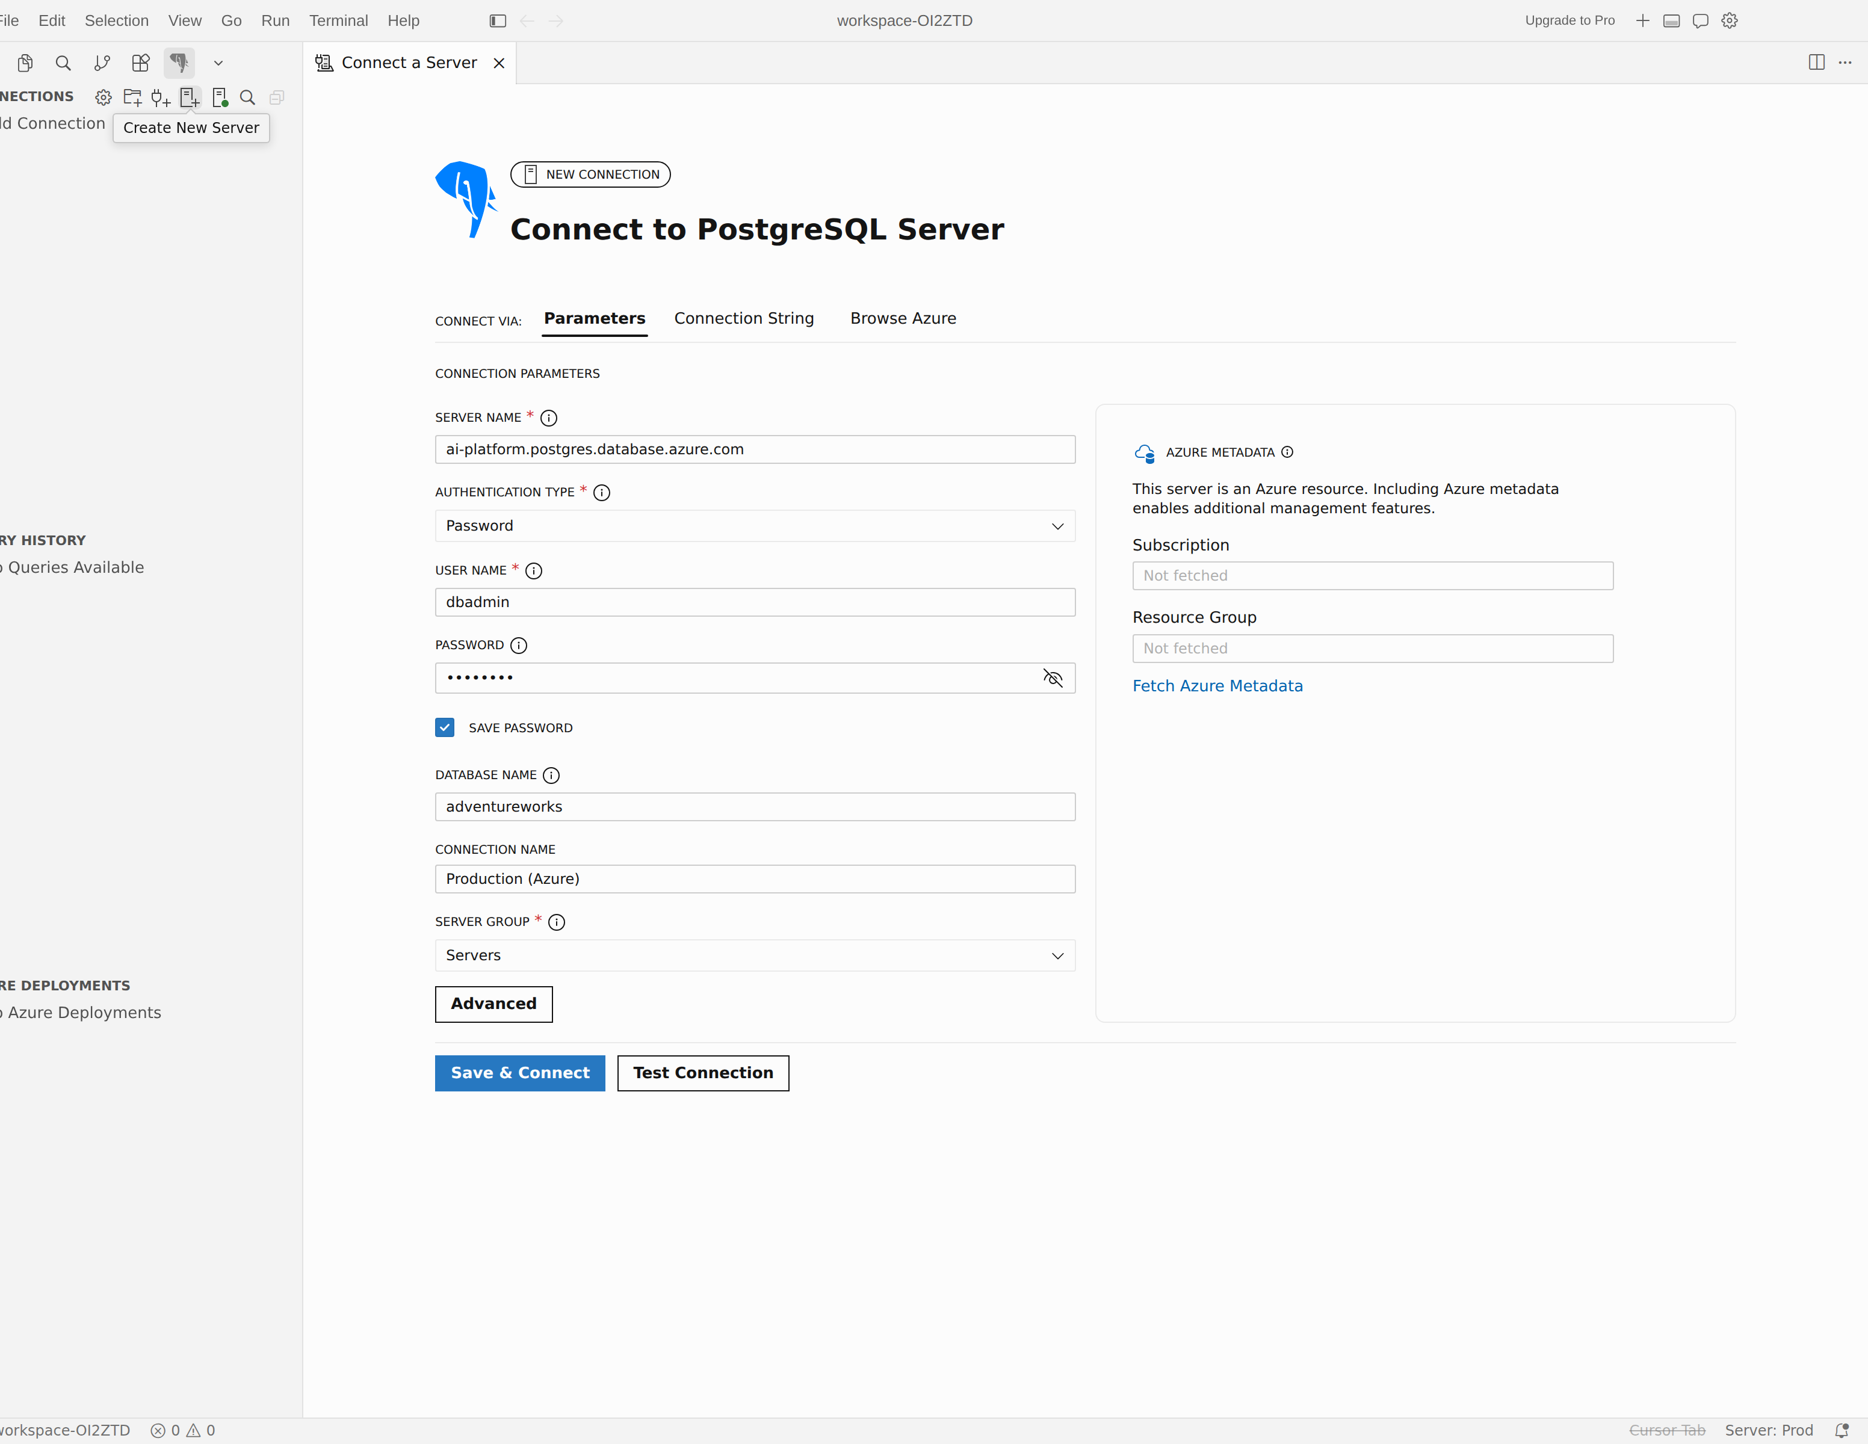1868x1444 pixels.
Task: Open the Advanced settings button
Action: click(x=493, y=1004)
